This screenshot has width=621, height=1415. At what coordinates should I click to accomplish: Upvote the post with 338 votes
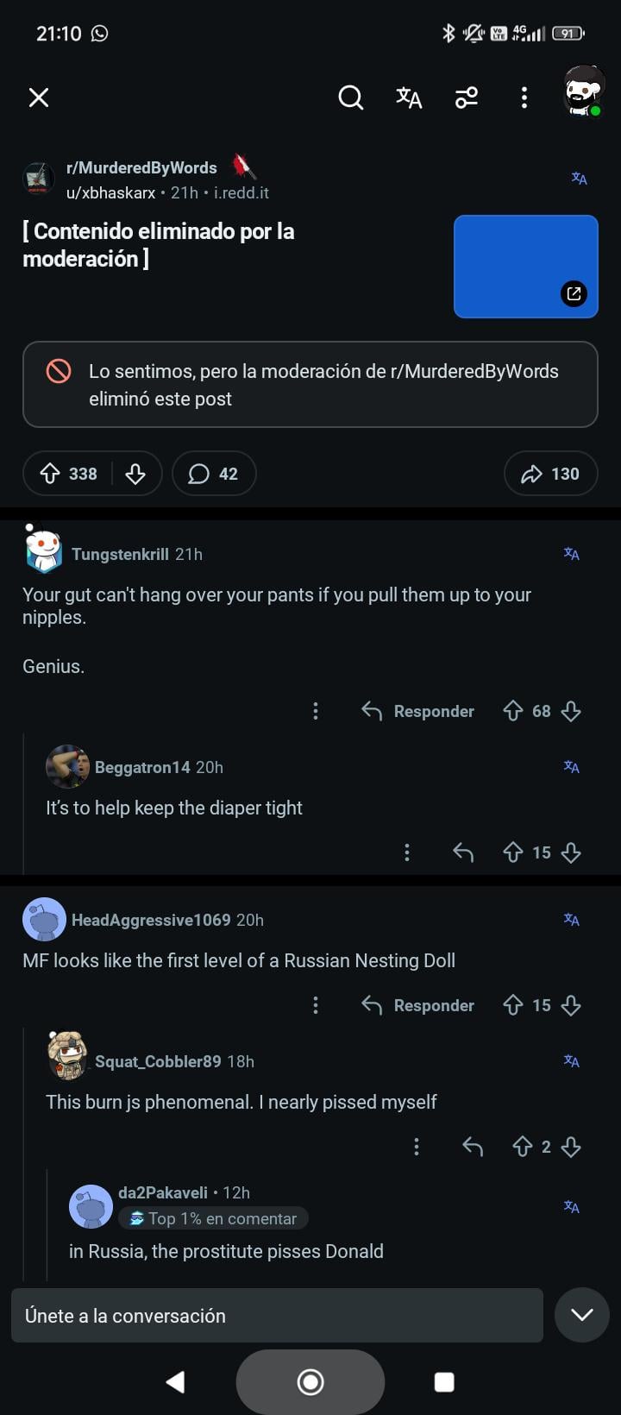51,474
